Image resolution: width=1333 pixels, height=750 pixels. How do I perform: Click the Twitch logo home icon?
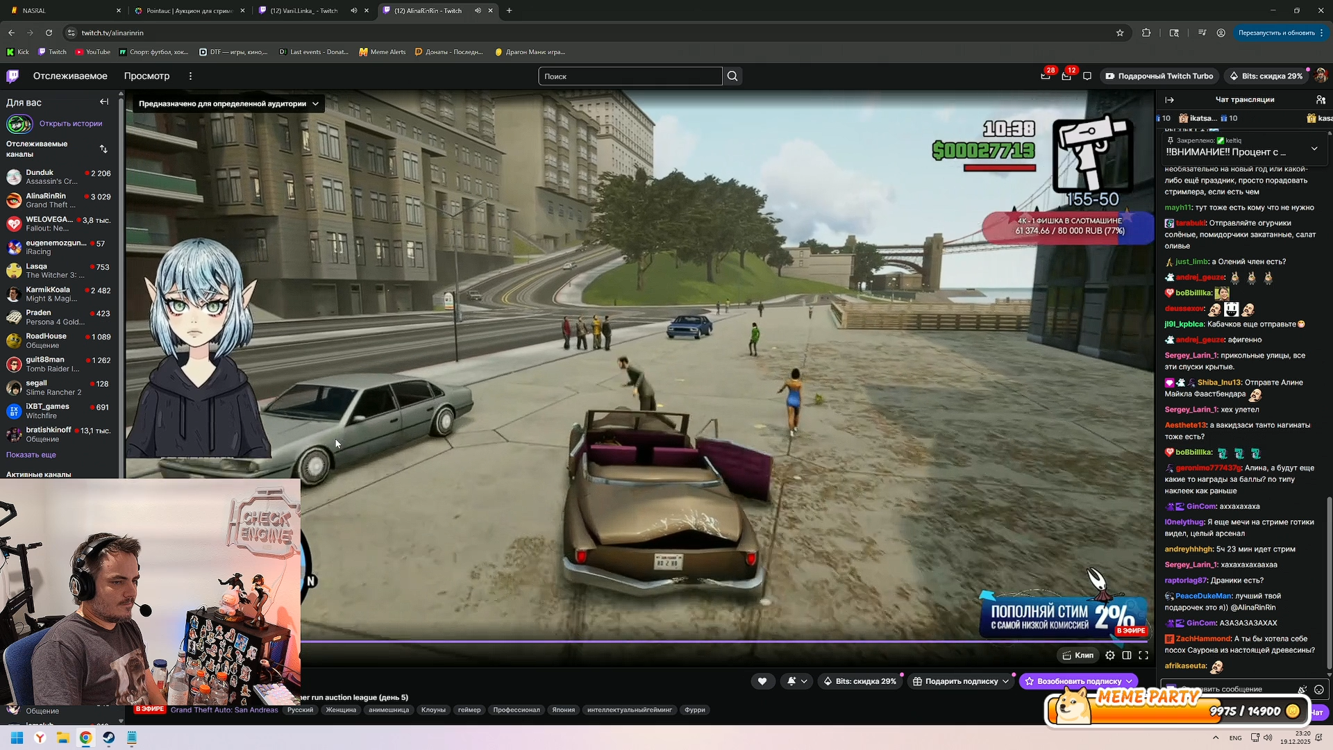point(13,76)
